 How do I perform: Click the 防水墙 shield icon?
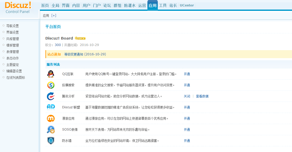[51, 141]
